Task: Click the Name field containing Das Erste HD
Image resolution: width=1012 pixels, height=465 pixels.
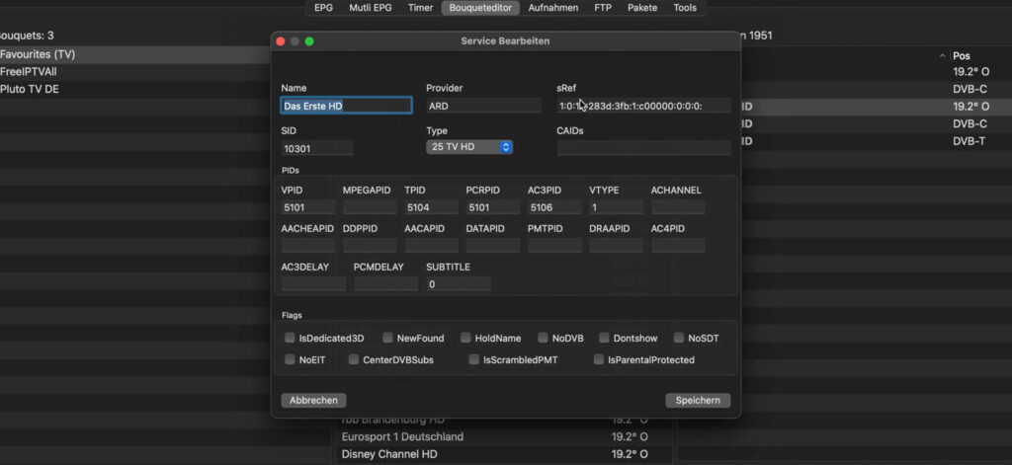Action: (346, 106)
